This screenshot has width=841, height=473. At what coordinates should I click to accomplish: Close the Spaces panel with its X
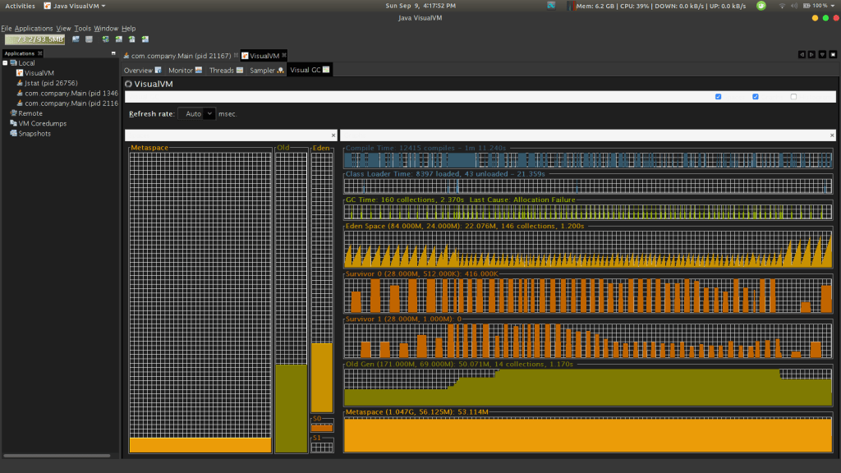(x=333, y=135)
